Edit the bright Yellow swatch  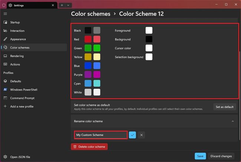point(97,57)
